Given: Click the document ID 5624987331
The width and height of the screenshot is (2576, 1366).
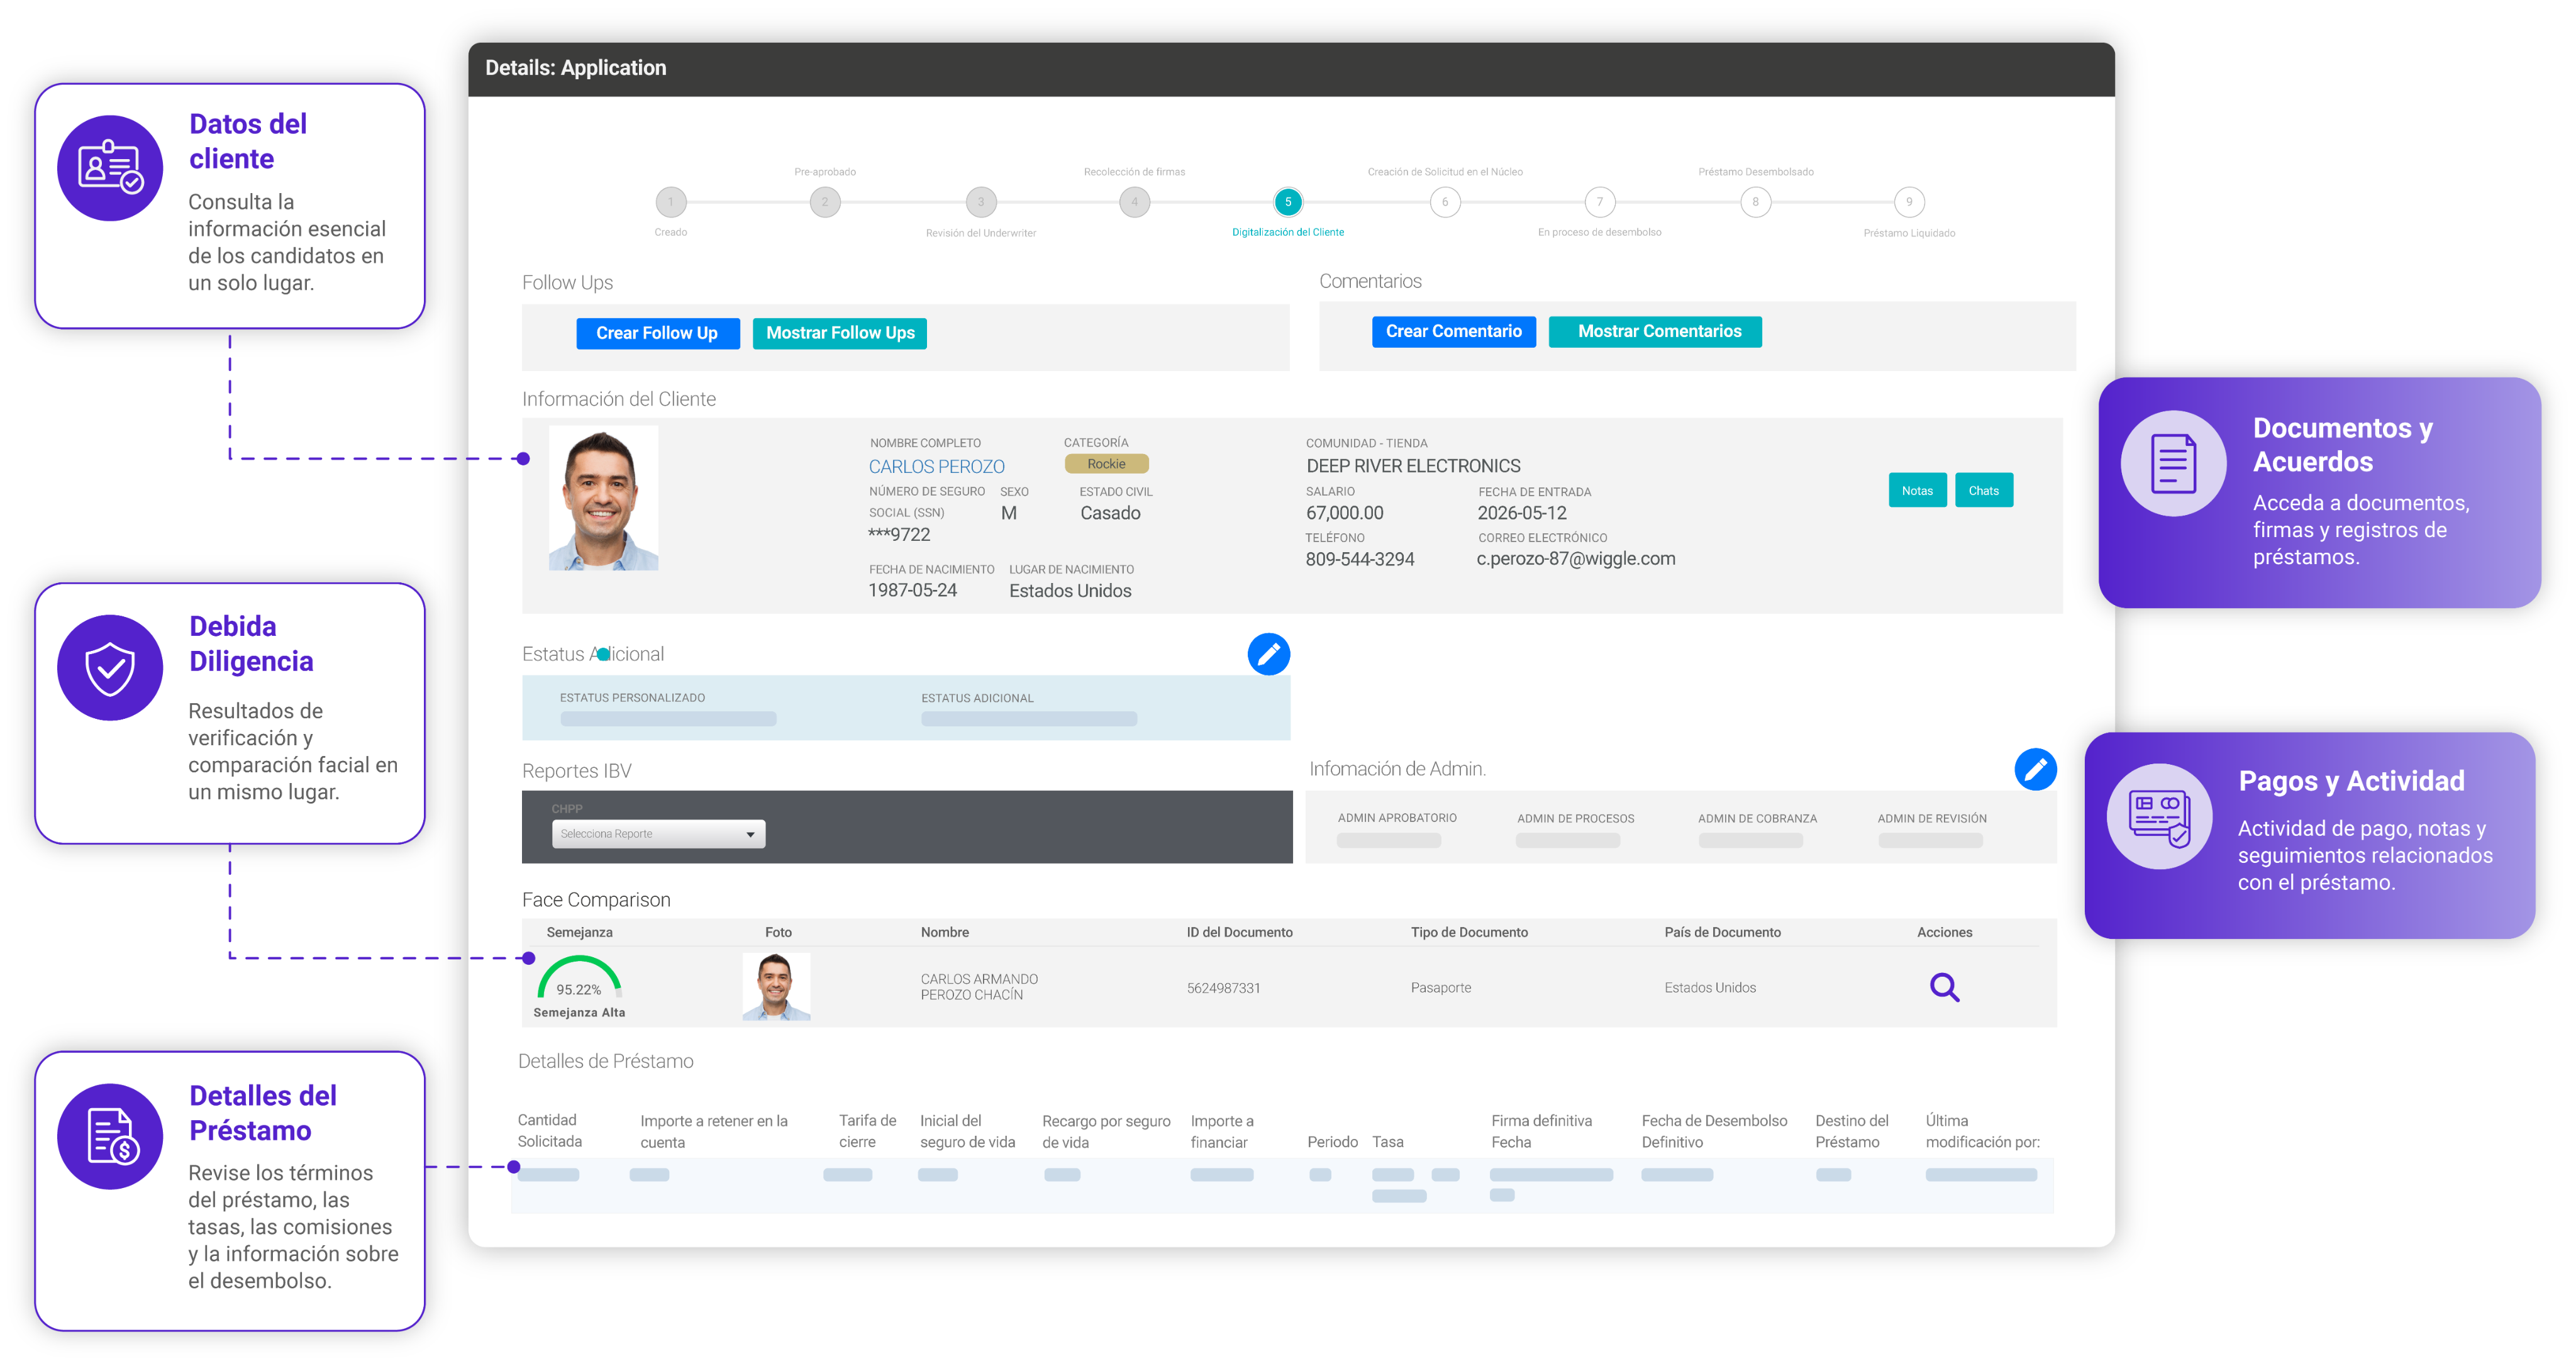Looking at the screenshot, I should pyautogui.click(x=1223, y=988).
